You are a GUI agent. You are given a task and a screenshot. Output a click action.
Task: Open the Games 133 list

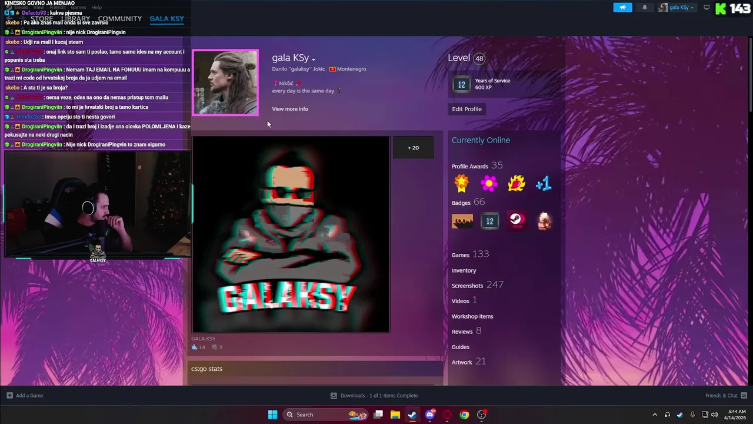[x=470, y=254]
